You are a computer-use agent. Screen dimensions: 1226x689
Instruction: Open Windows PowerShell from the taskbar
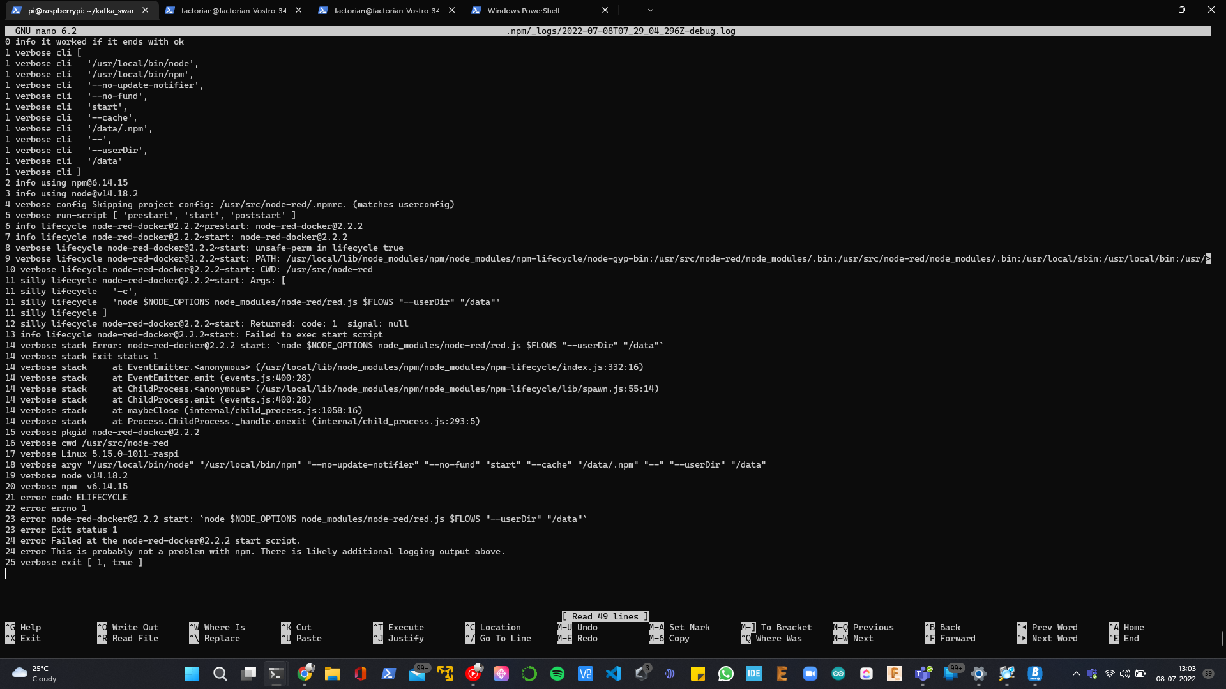click(388, 674)
